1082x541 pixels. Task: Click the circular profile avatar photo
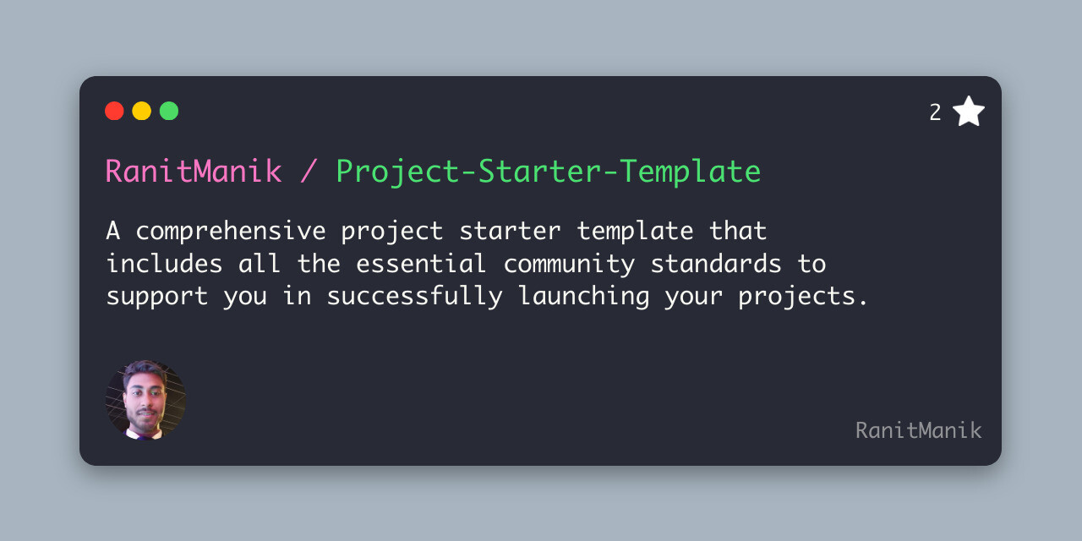click(145, 401)
